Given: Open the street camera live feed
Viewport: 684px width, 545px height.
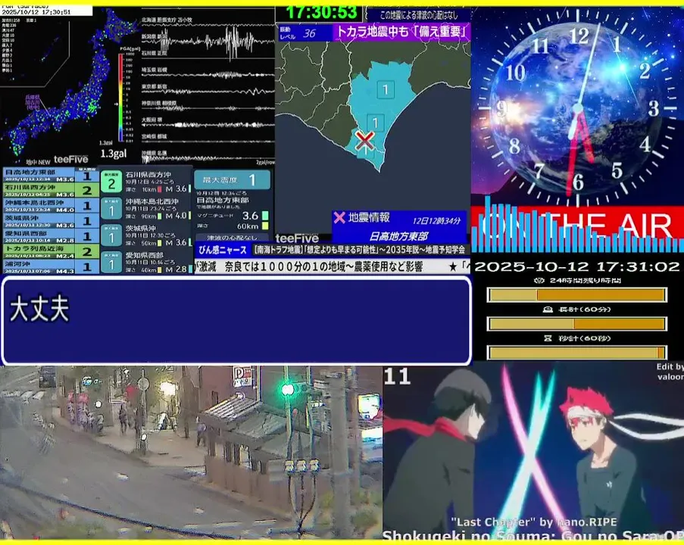Looking at the screenshot, I should pos(191,453).
